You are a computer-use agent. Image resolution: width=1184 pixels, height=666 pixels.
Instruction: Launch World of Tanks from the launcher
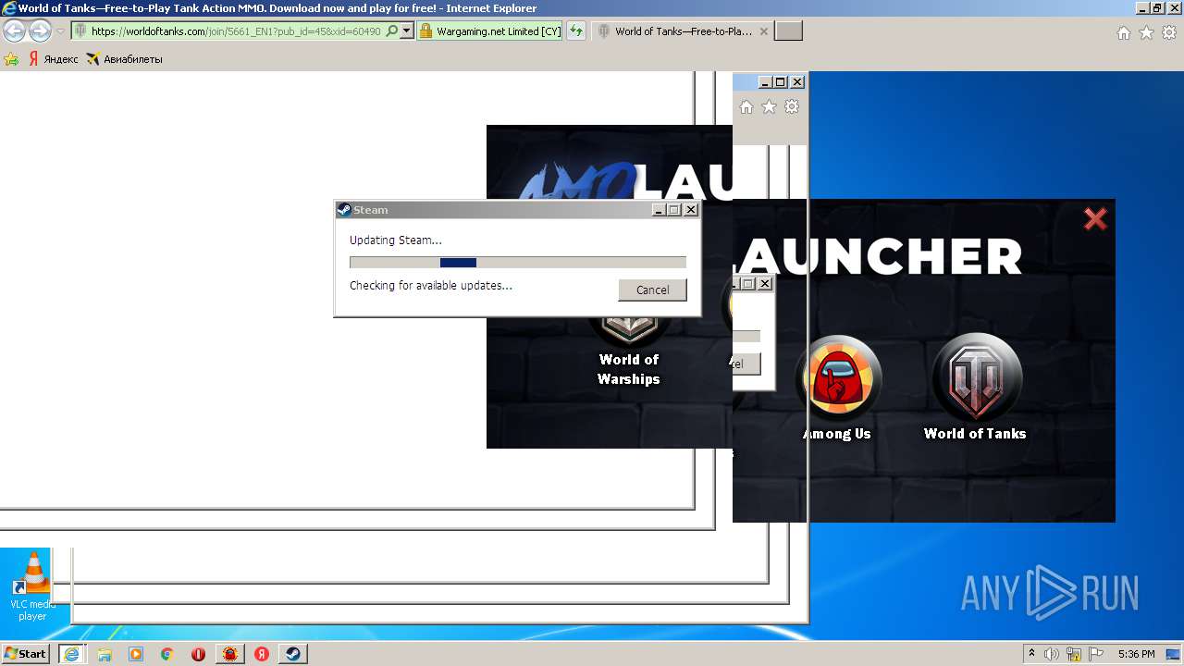pyautogui.click(x=976, y=378)
